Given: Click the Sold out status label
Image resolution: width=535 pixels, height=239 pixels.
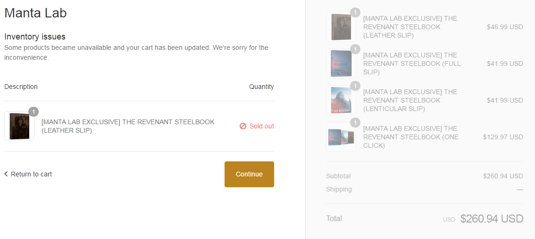Looking at the screenshot, I should [x=262, y=126].
